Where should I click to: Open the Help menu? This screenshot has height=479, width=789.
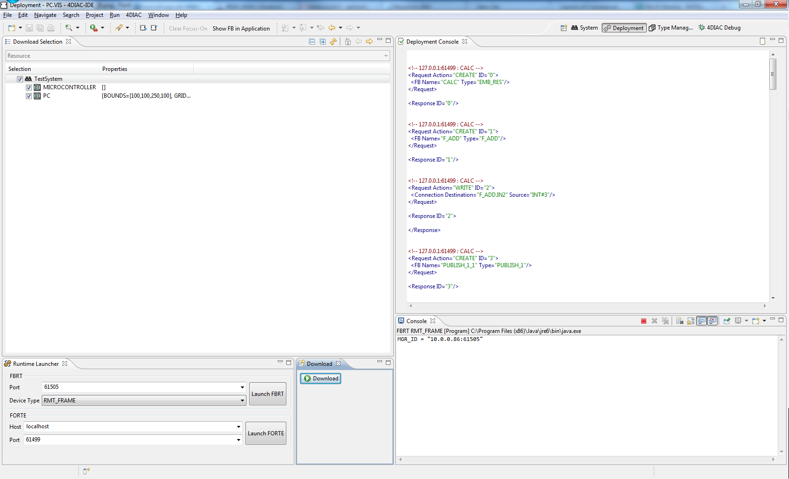pyautogui.click(x=181, y=15)
